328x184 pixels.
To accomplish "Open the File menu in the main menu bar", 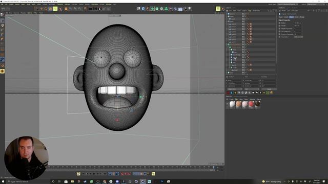I will pos(2,4).
